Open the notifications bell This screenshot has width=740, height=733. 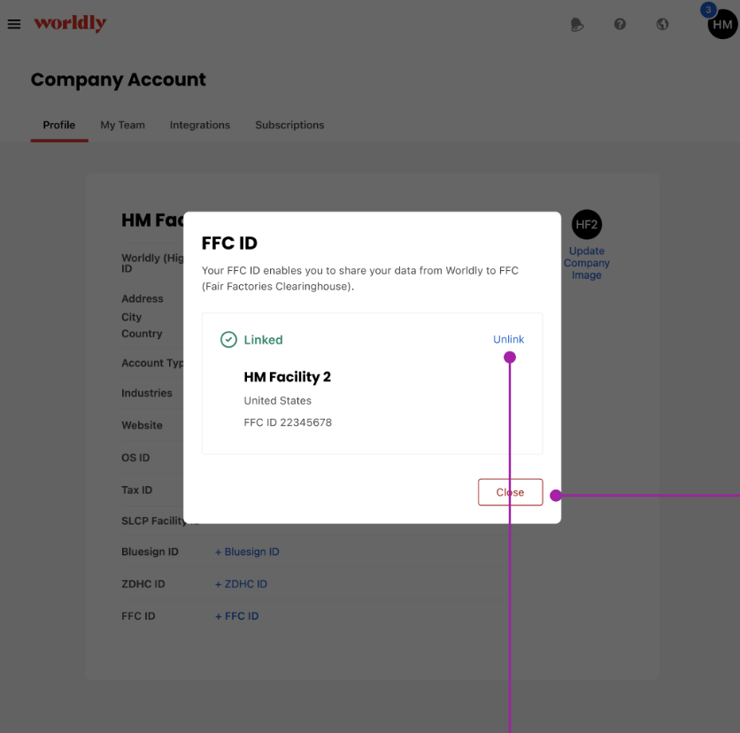577,25
